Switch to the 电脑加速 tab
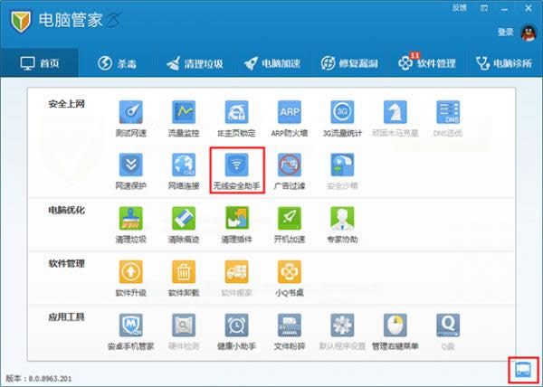Image resolution: width=543 pixels, height=387 pixels. point(271,63)
